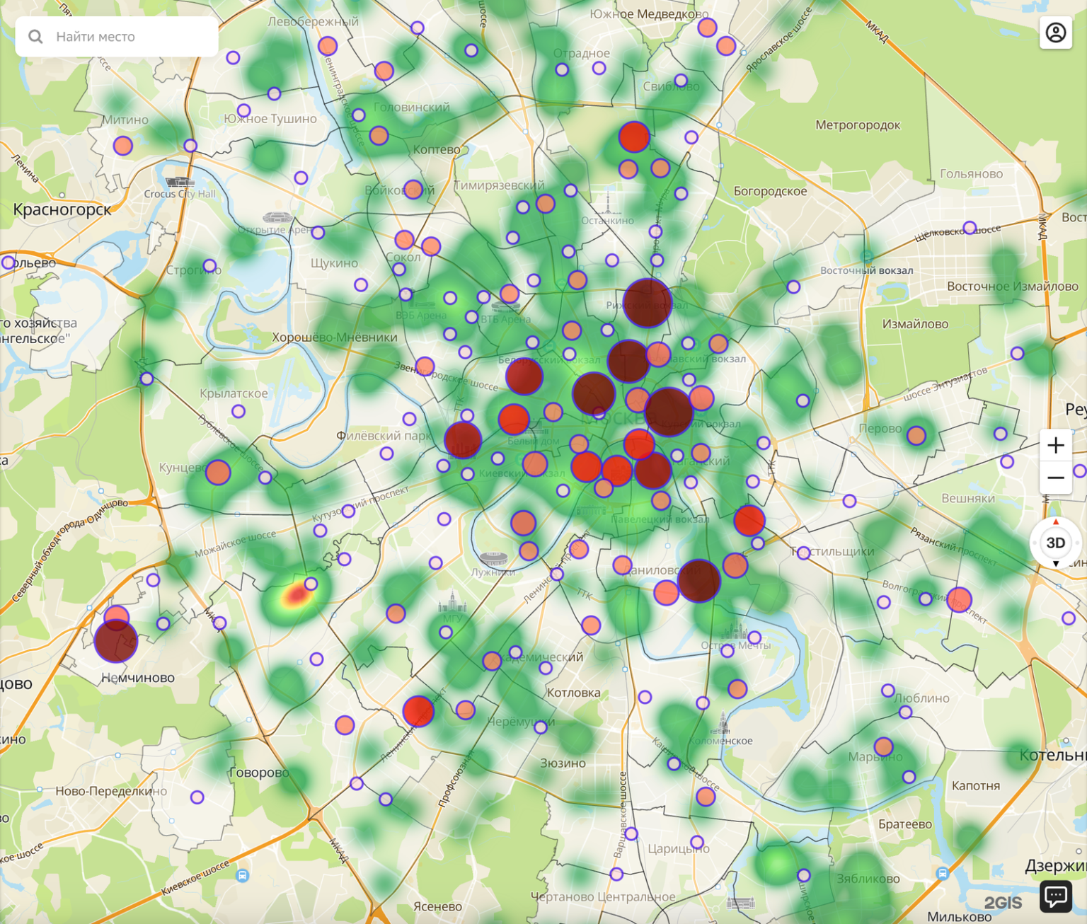Image resolution: width=1087 pixels, height=924 pixels.
Task: Click the Крылатское district label
Action: pos(234,393)
